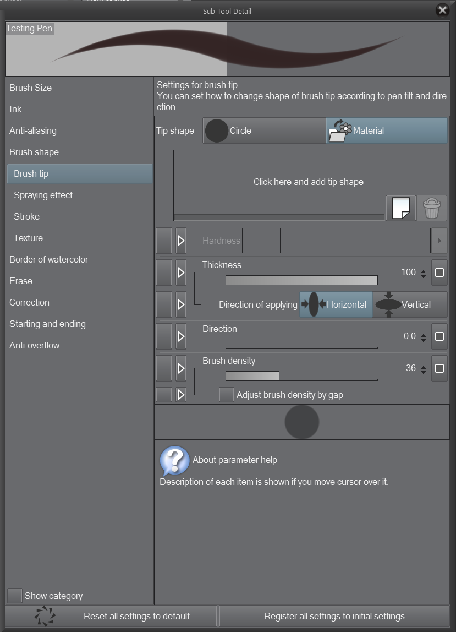456x632 pixels.
Task: Toggle show-in-palette box for Brush density
Action: tap(164, 368)
